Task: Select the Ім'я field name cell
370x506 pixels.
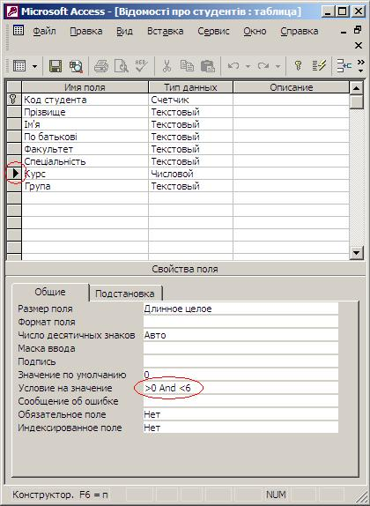Action: click(x=85, y=124)
